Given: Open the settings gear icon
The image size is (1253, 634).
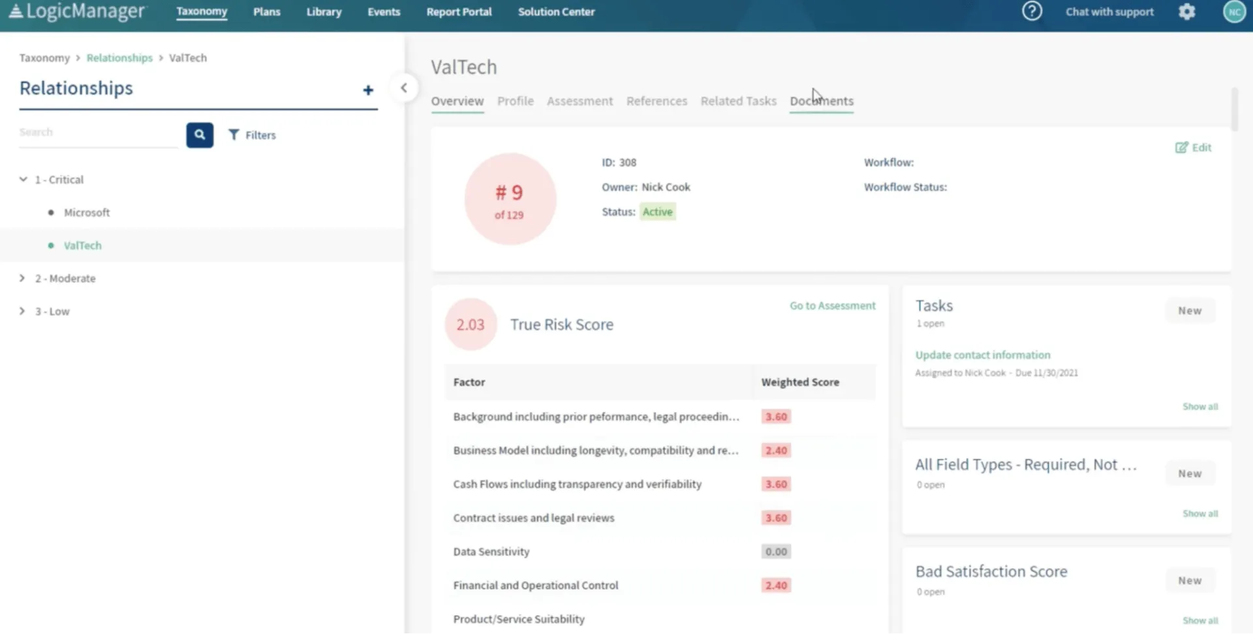Looking at the screenshot, I should (x=1186, y=12).
